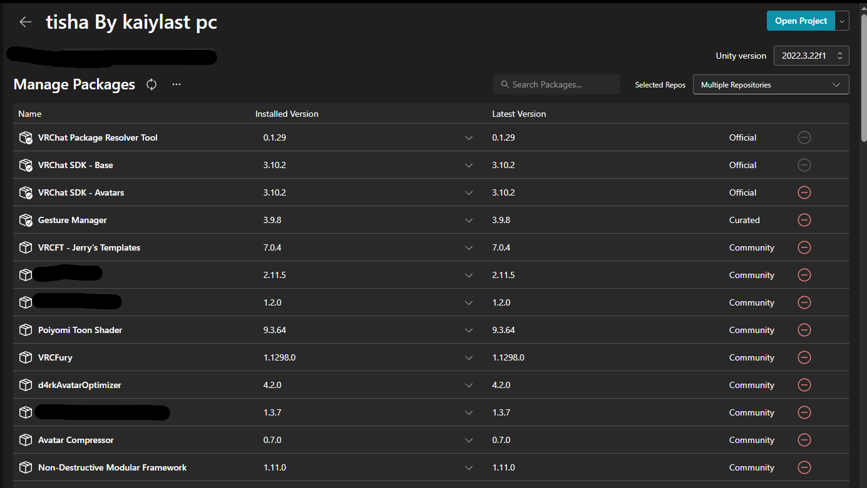The height and width of the screenshot is (488, 867).
Task: Remove the d4rkAvatarOptimizer package
Action: [x=804, y=385]
